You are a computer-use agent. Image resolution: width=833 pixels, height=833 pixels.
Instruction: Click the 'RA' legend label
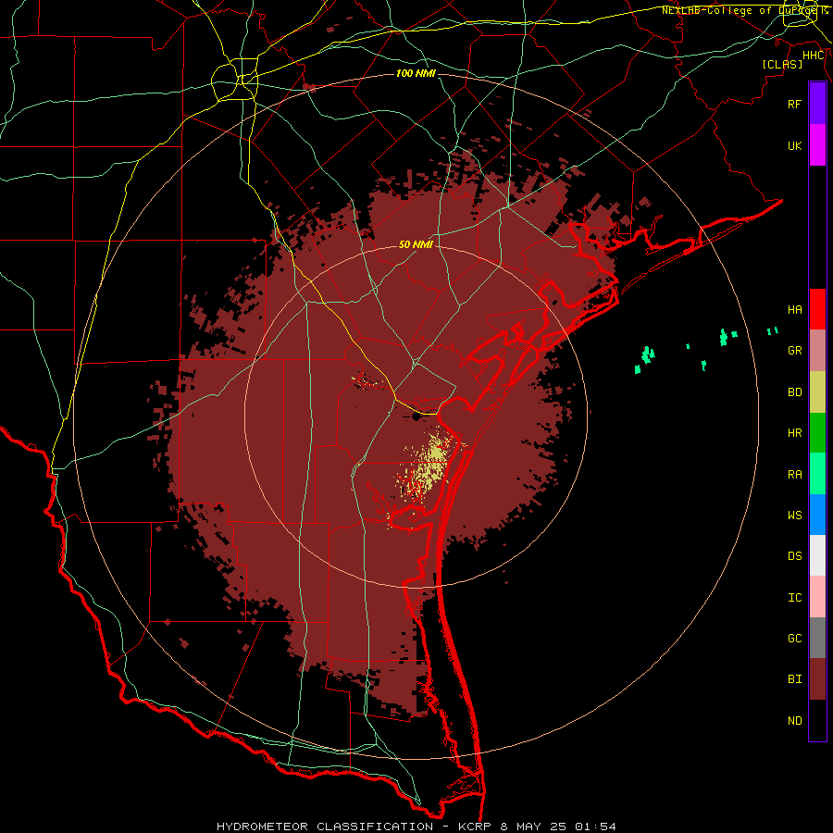click(x=795, y=475)
